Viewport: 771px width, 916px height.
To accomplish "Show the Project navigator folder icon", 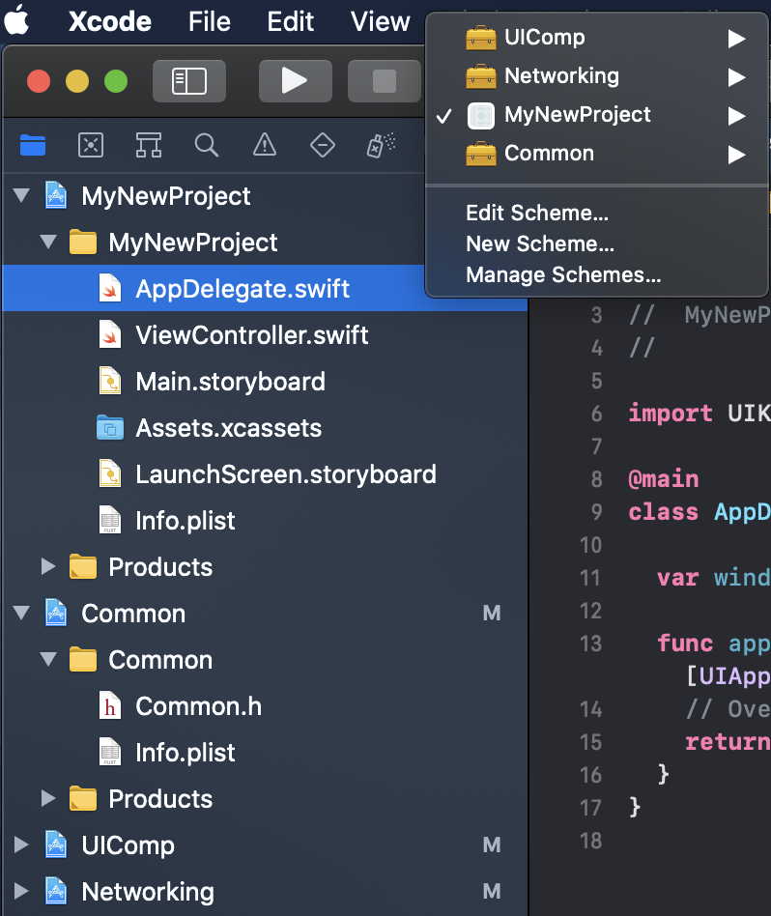I will [x=33, y=145].
